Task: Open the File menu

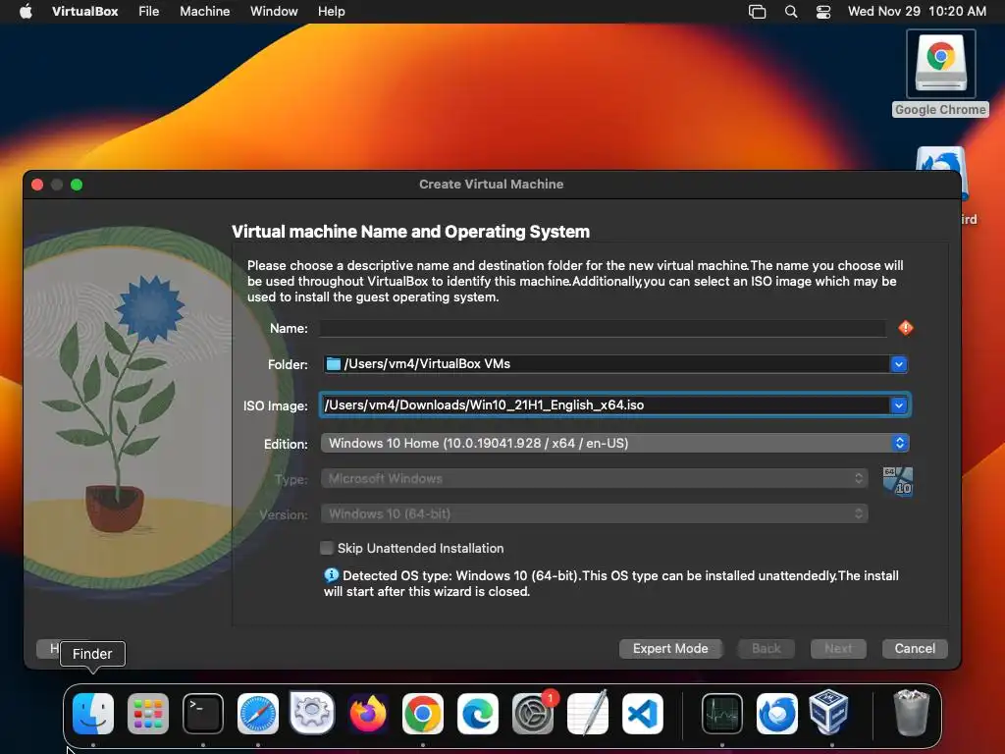Action: tap(149, 12)
